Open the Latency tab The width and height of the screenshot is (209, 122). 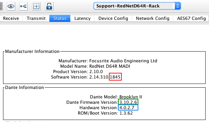pos(83,18)
